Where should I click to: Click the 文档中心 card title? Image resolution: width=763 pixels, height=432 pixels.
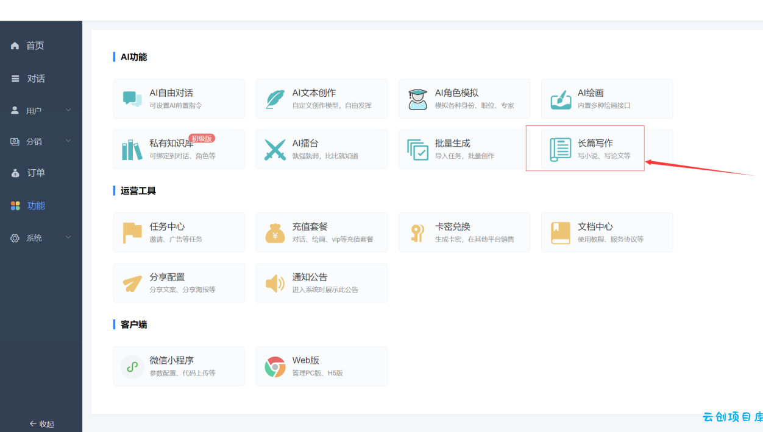click(595, 226)
